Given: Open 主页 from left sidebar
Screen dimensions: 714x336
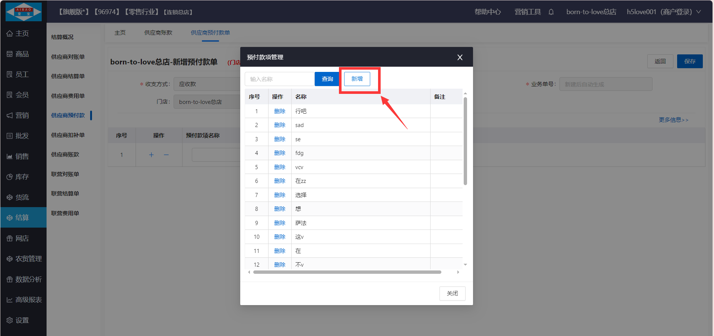Looking at the screenshot, I should click(x=22, y=34).
